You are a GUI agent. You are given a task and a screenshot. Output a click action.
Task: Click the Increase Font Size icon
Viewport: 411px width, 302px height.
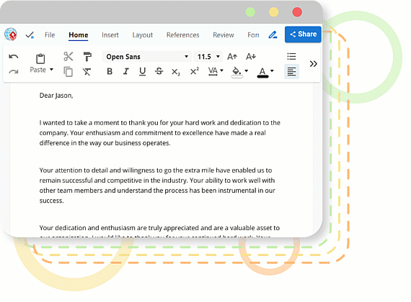coord(232,57)
